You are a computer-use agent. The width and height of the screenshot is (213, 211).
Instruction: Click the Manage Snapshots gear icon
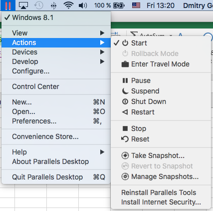[x=125, y=176]
